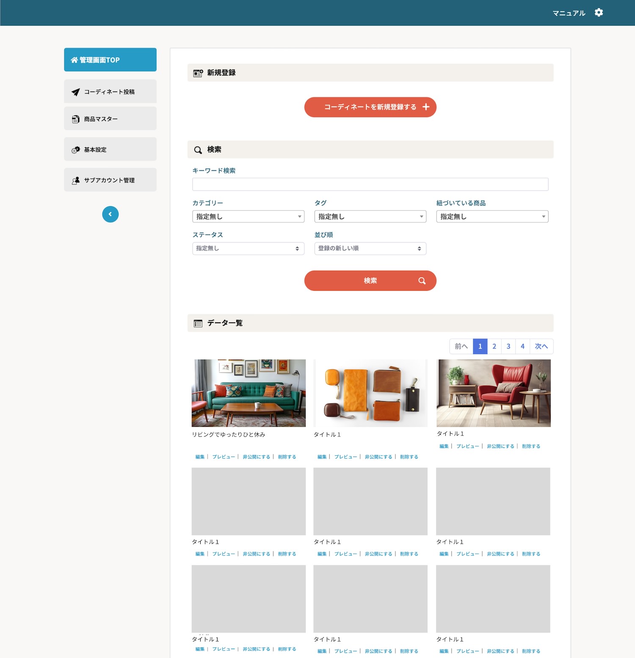Open the ステータス select box
Image resolution: width=635 pixels, height=658 pixels.
pyautogui.click(x=248, y=249)
